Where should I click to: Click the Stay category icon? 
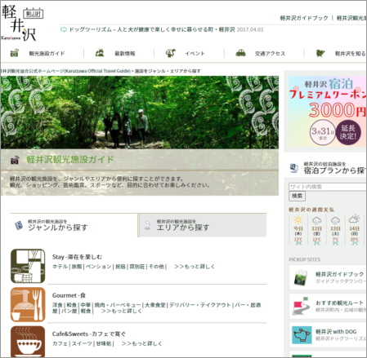point(28,266)
